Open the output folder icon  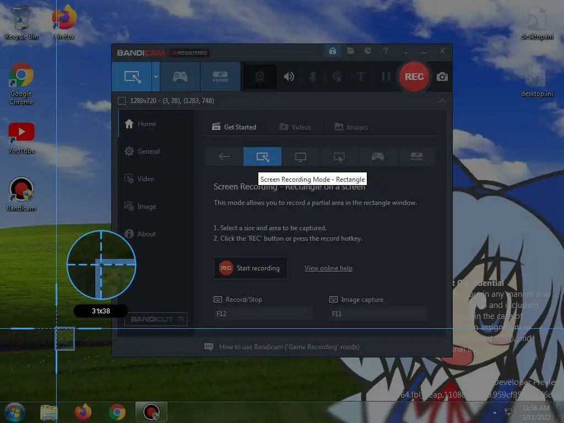pos(350,51)
